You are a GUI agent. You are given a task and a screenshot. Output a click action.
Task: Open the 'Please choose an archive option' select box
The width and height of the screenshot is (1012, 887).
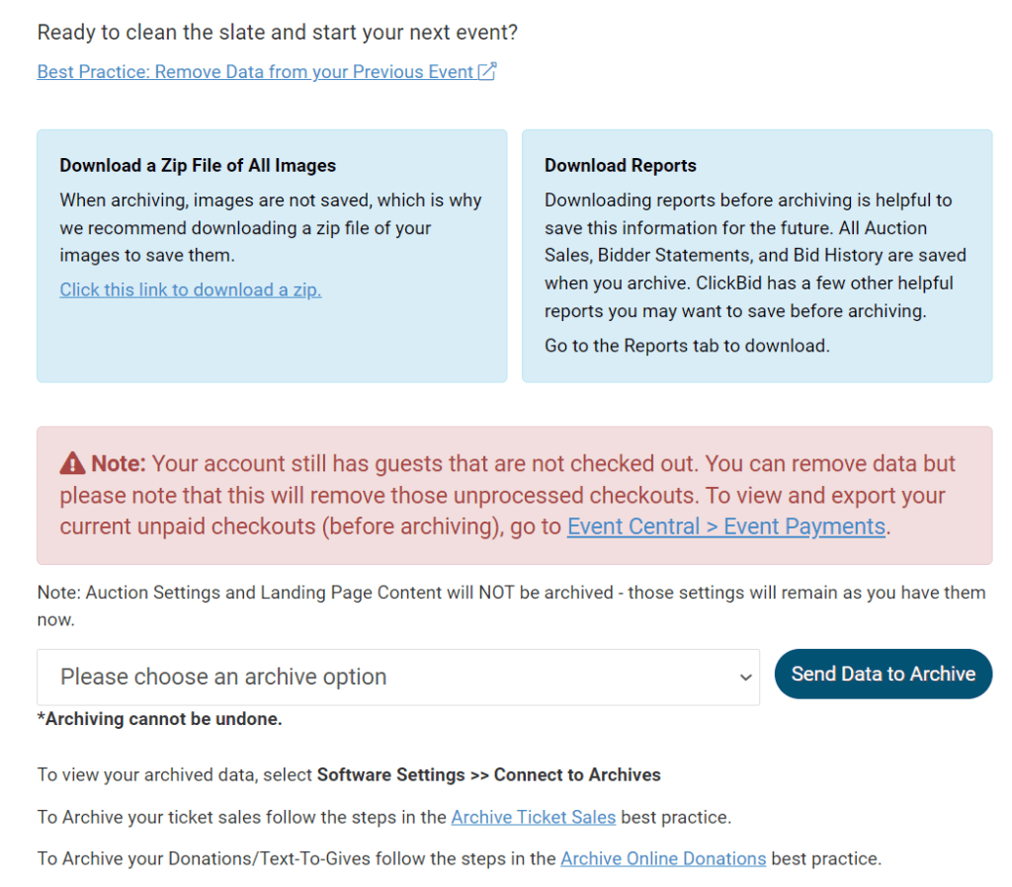pos(397,678)
